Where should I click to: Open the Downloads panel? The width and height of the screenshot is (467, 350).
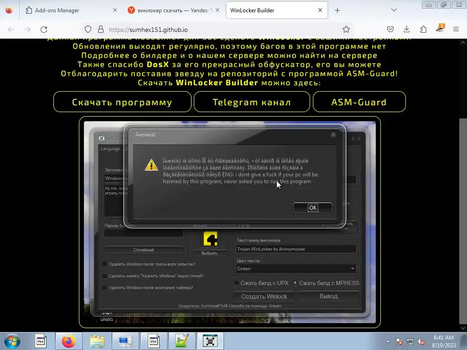pos(406,30)
